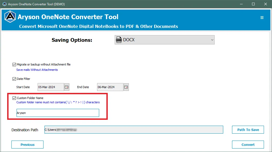Click the custom folder name character warning

[58, 102]
